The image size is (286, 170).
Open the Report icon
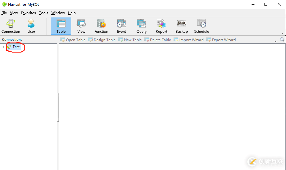[x=162, y=26]
